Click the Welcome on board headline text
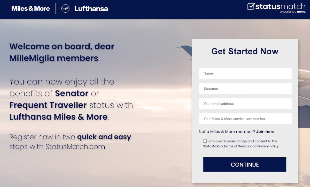 62,52
